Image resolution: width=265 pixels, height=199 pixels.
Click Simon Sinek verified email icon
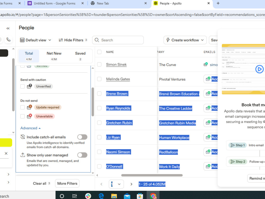(x=206, y=64)
